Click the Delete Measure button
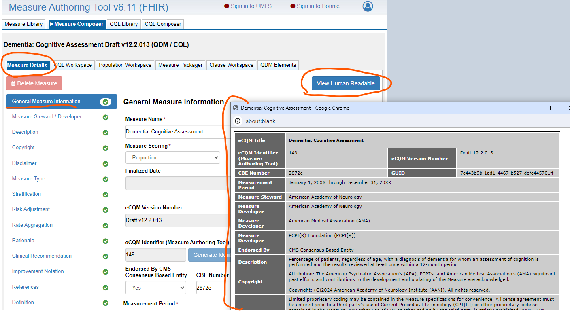 click(x=34, y=83)
